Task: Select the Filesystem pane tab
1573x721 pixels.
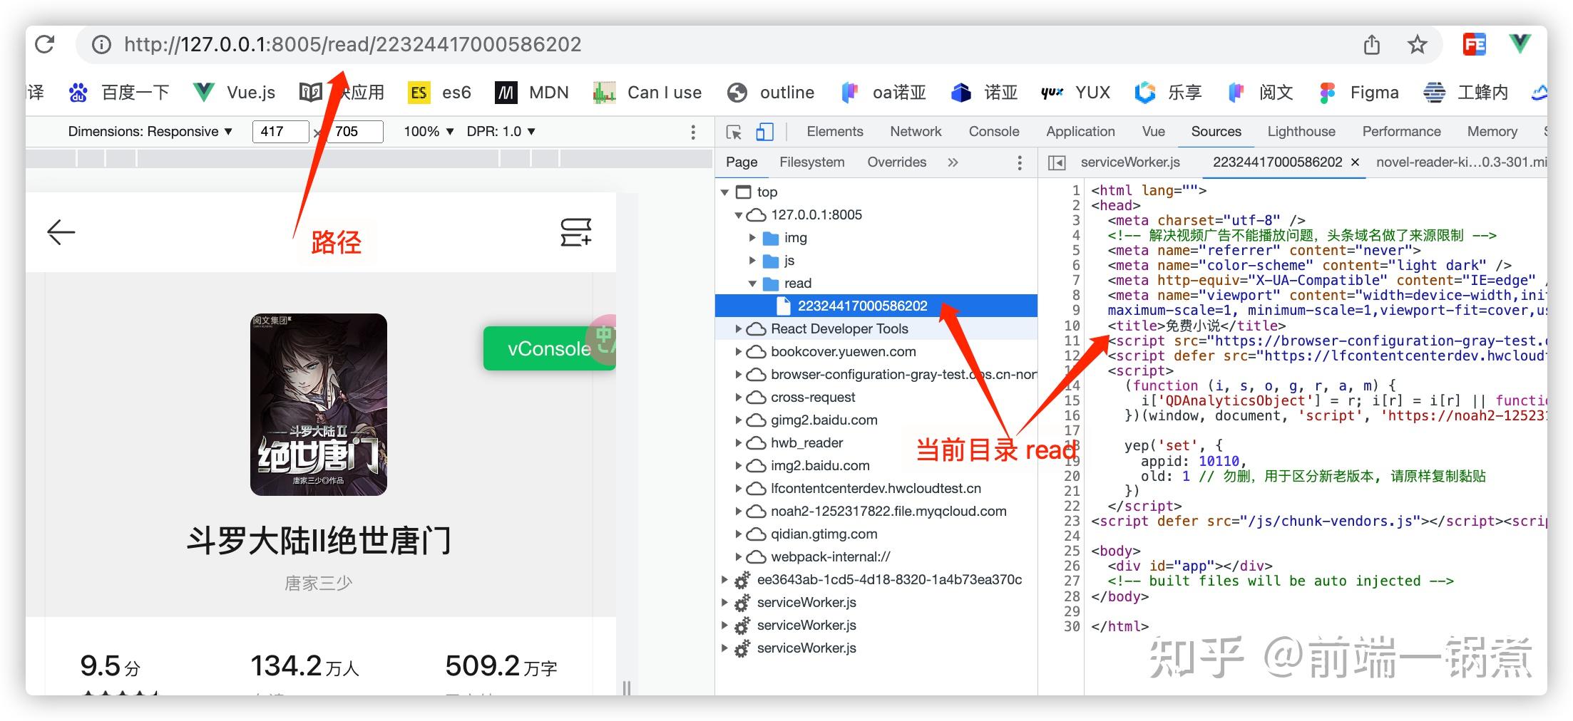Action: point(811,162)
